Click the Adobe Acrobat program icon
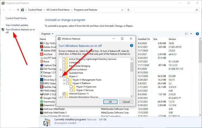The image size is (202, 128). (x=42, y=47)
